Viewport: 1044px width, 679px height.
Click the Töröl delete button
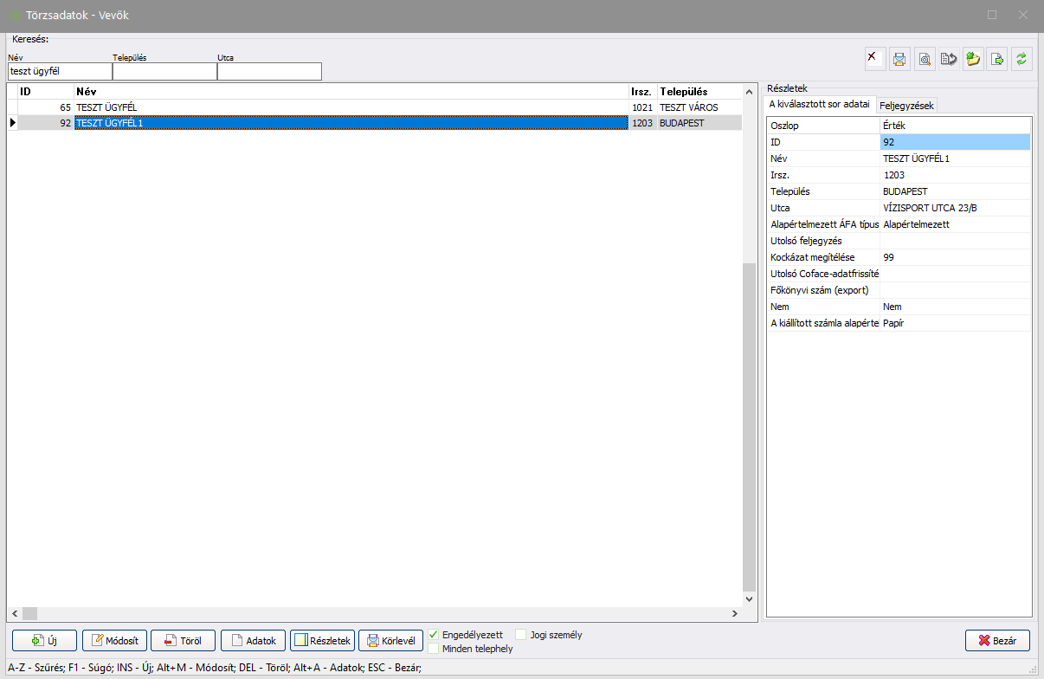(182, 641)
